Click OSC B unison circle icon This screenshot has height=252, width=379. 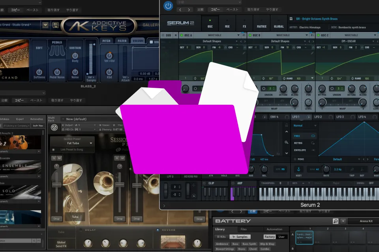(x=264, y=89)
